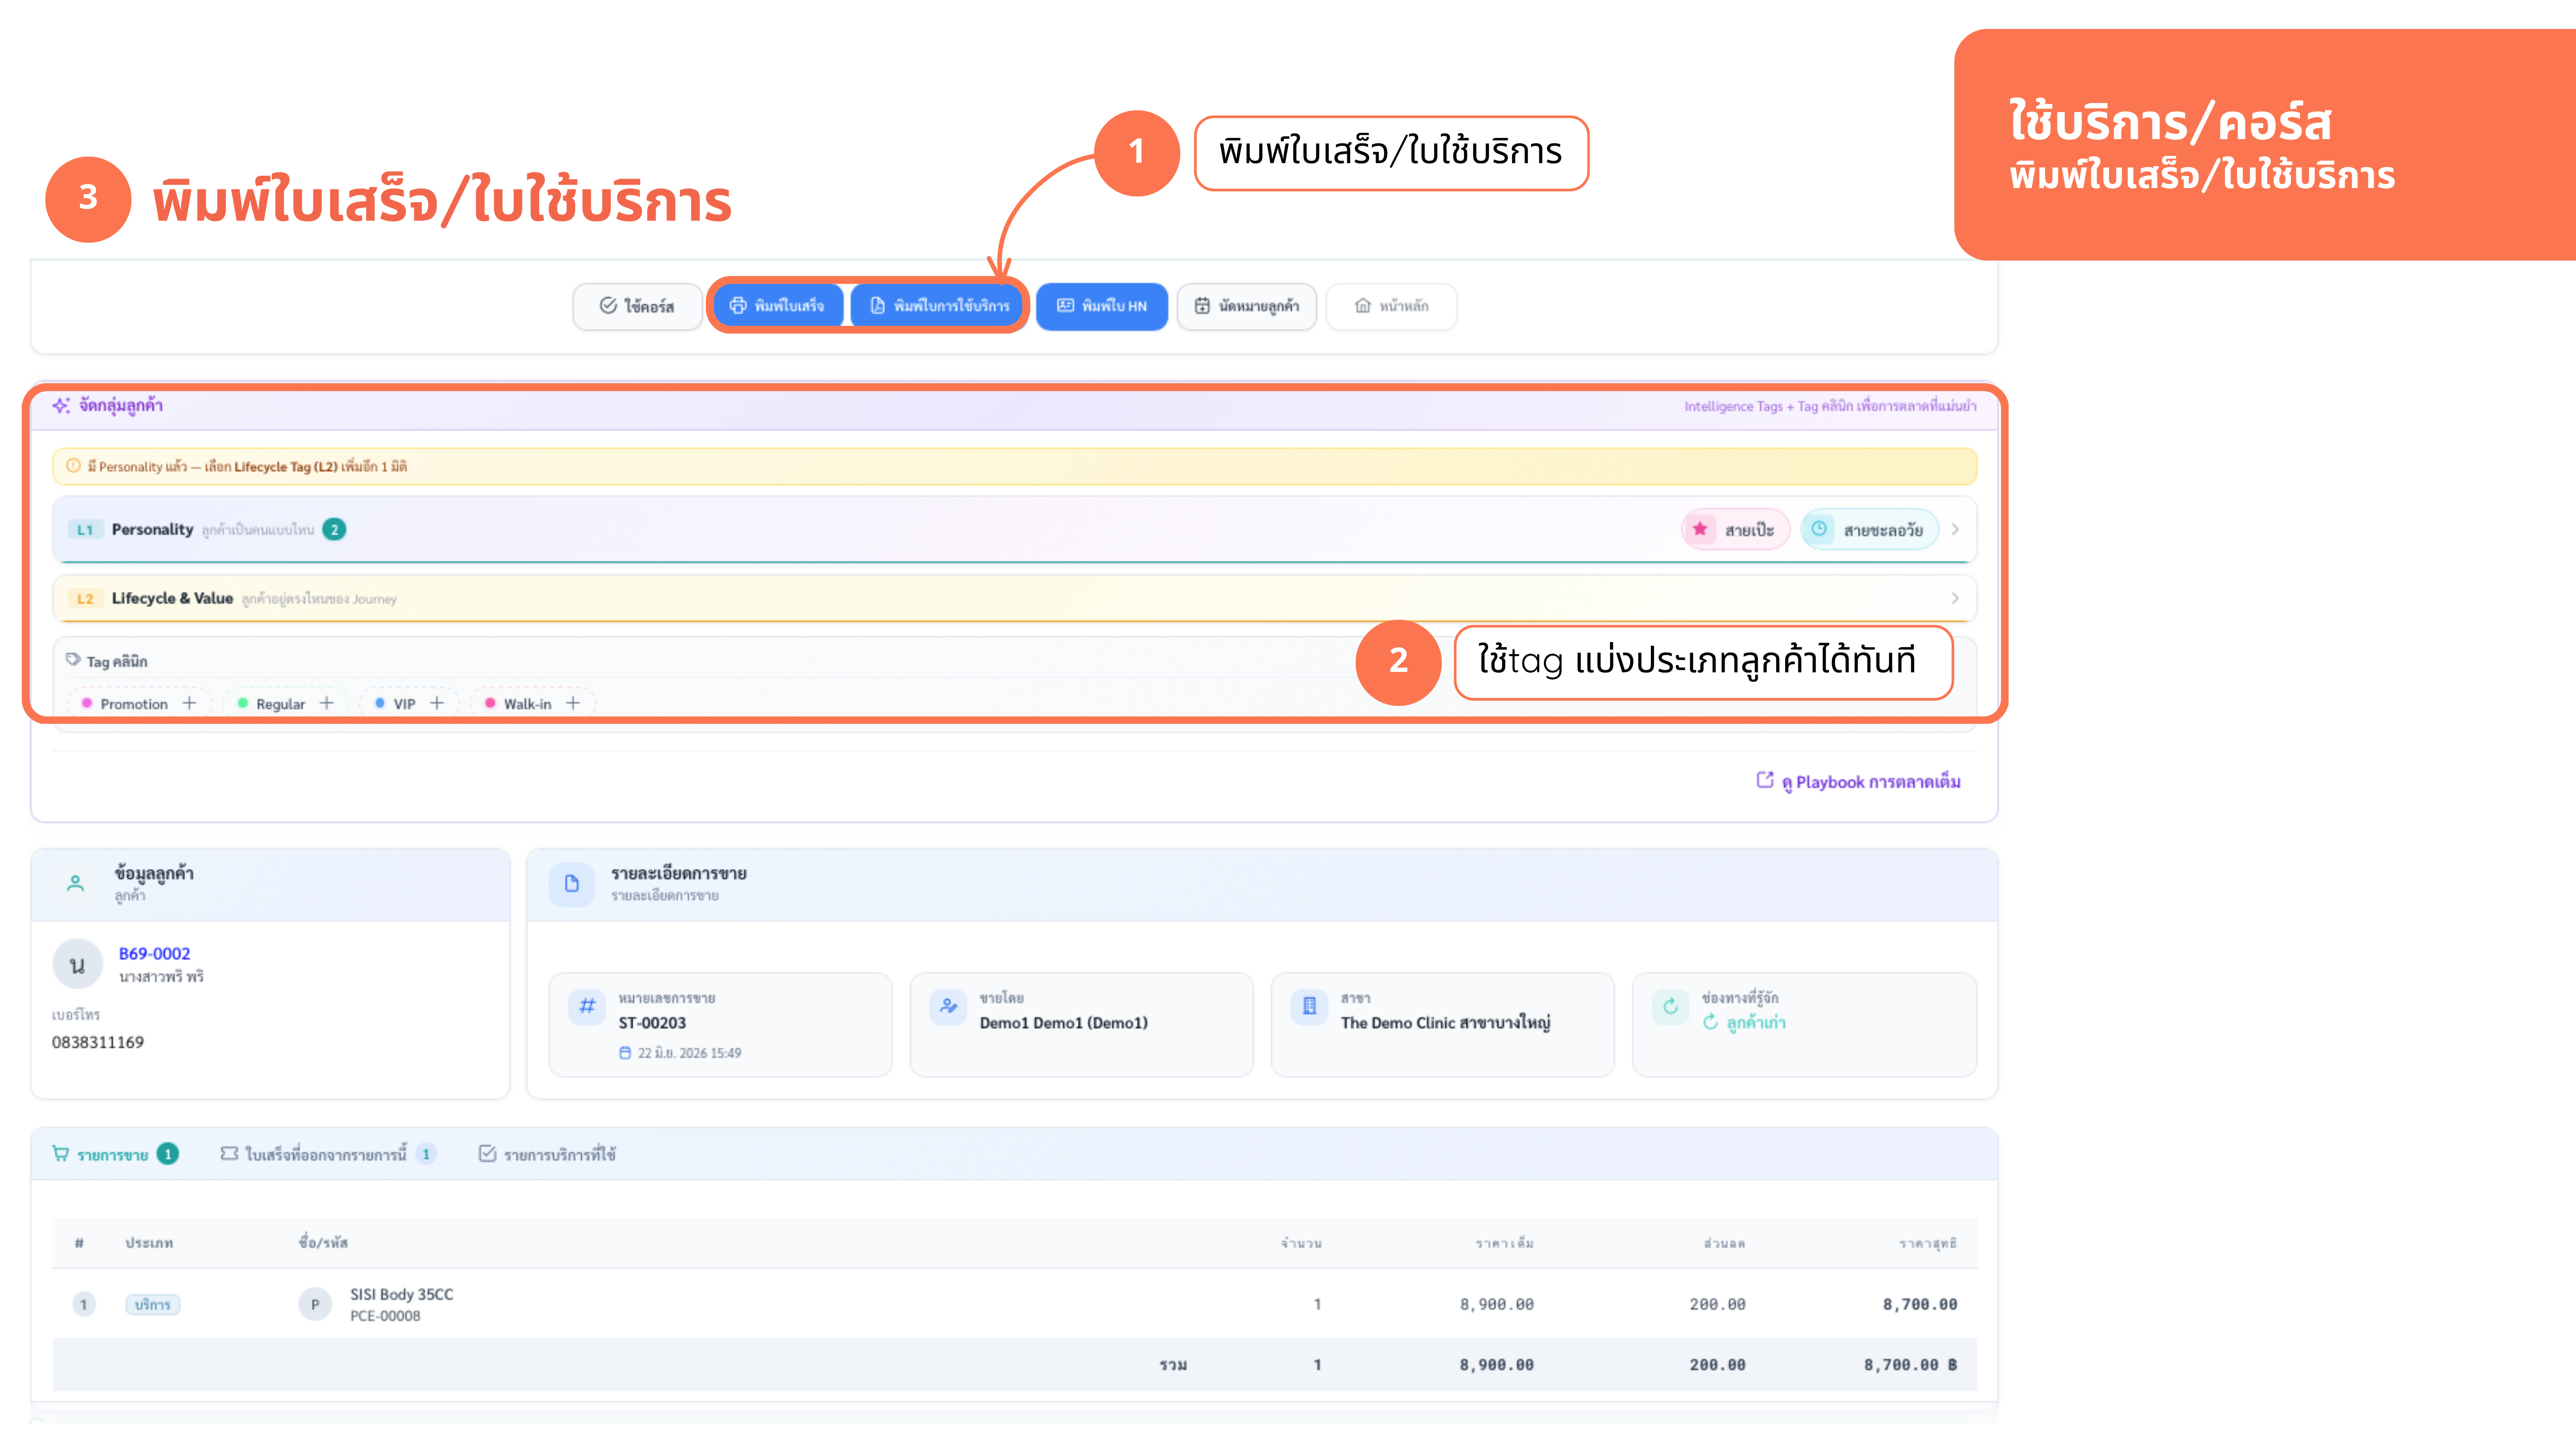Click sale number ST-00203
2576x1449 pixels.
tap(652, 1023)
